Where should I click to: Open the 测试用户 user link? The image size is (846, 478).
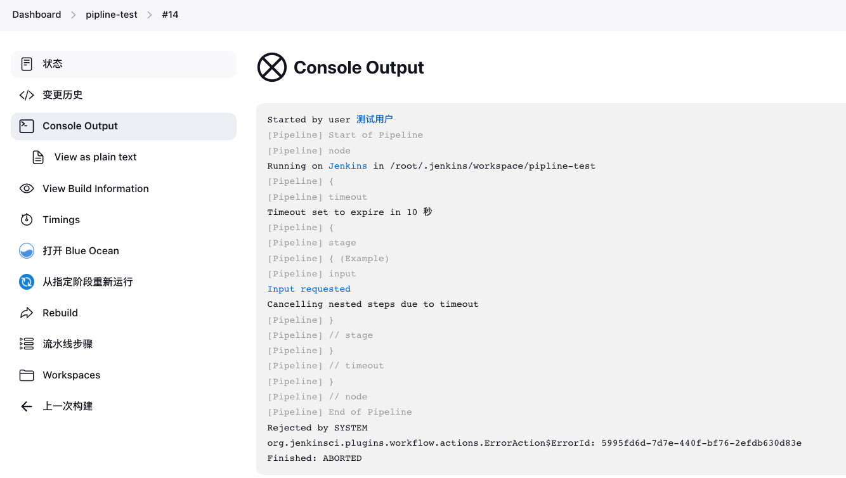pos(374,119)
